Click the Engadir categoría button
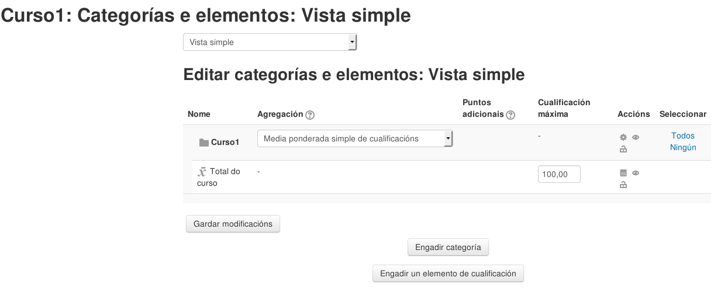The height and width of the screenshot is (288, 714). click(448, 248)
